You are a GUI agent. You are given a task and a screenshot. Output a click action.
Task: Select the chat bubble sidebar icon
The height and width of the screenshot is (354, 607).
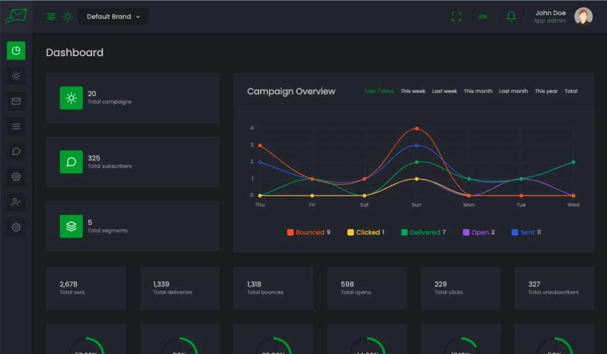tap(16, 151)
